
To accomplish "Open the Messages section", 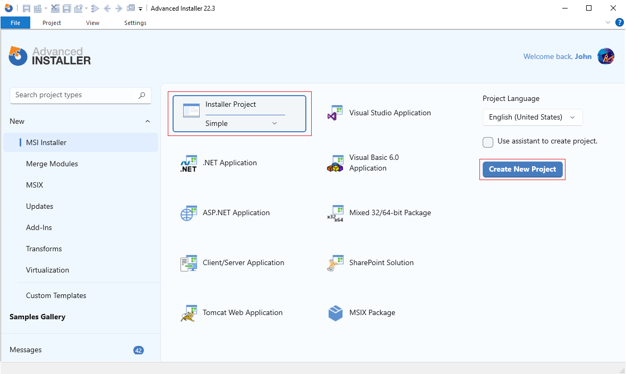I will click(25, 350).
